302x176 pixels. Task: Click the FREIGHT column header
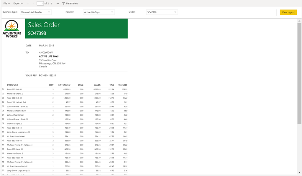click(122, 85)
